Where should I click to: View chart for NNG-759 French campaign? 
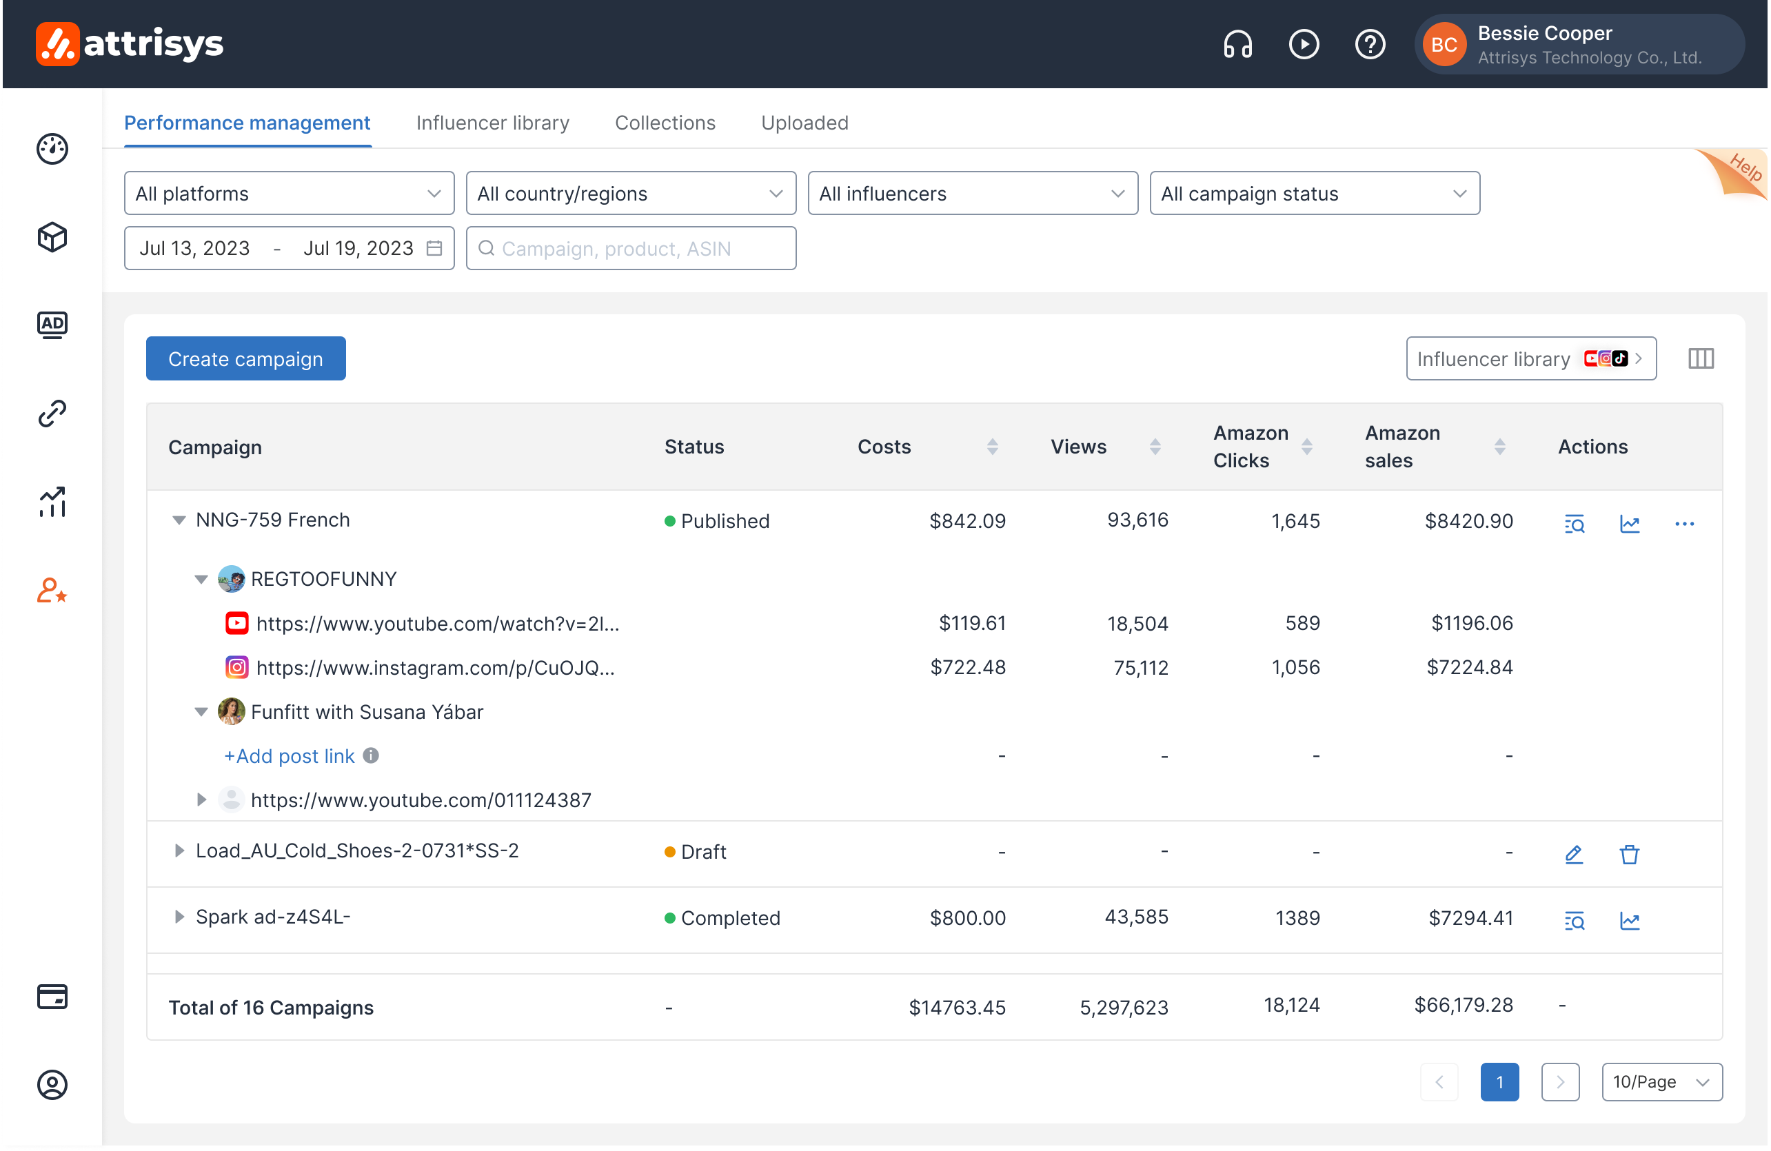click(x=1630, y=524)
